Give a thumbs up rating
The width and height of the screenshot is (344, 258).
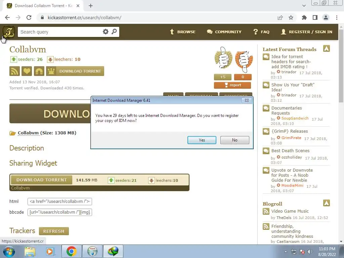(x=223, y=58)
